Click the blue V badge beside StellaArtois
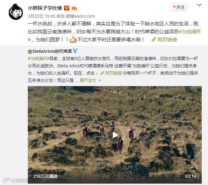Viewport: 208px width, 185px height. 75,51
